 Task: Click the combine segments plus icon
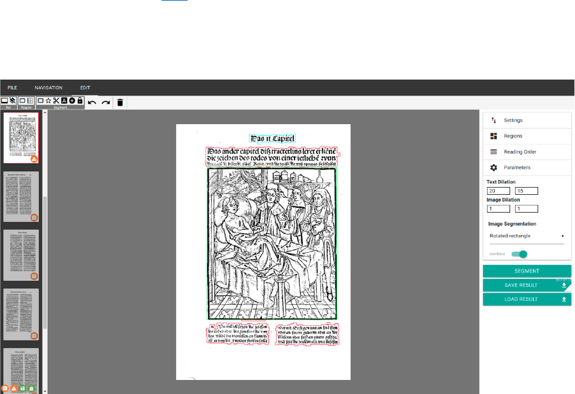pyautogui.click(x=72, y=101)
